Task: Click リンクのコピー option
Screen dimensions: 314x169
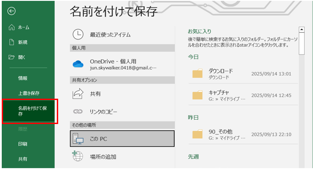Action: tap(122, 111)
